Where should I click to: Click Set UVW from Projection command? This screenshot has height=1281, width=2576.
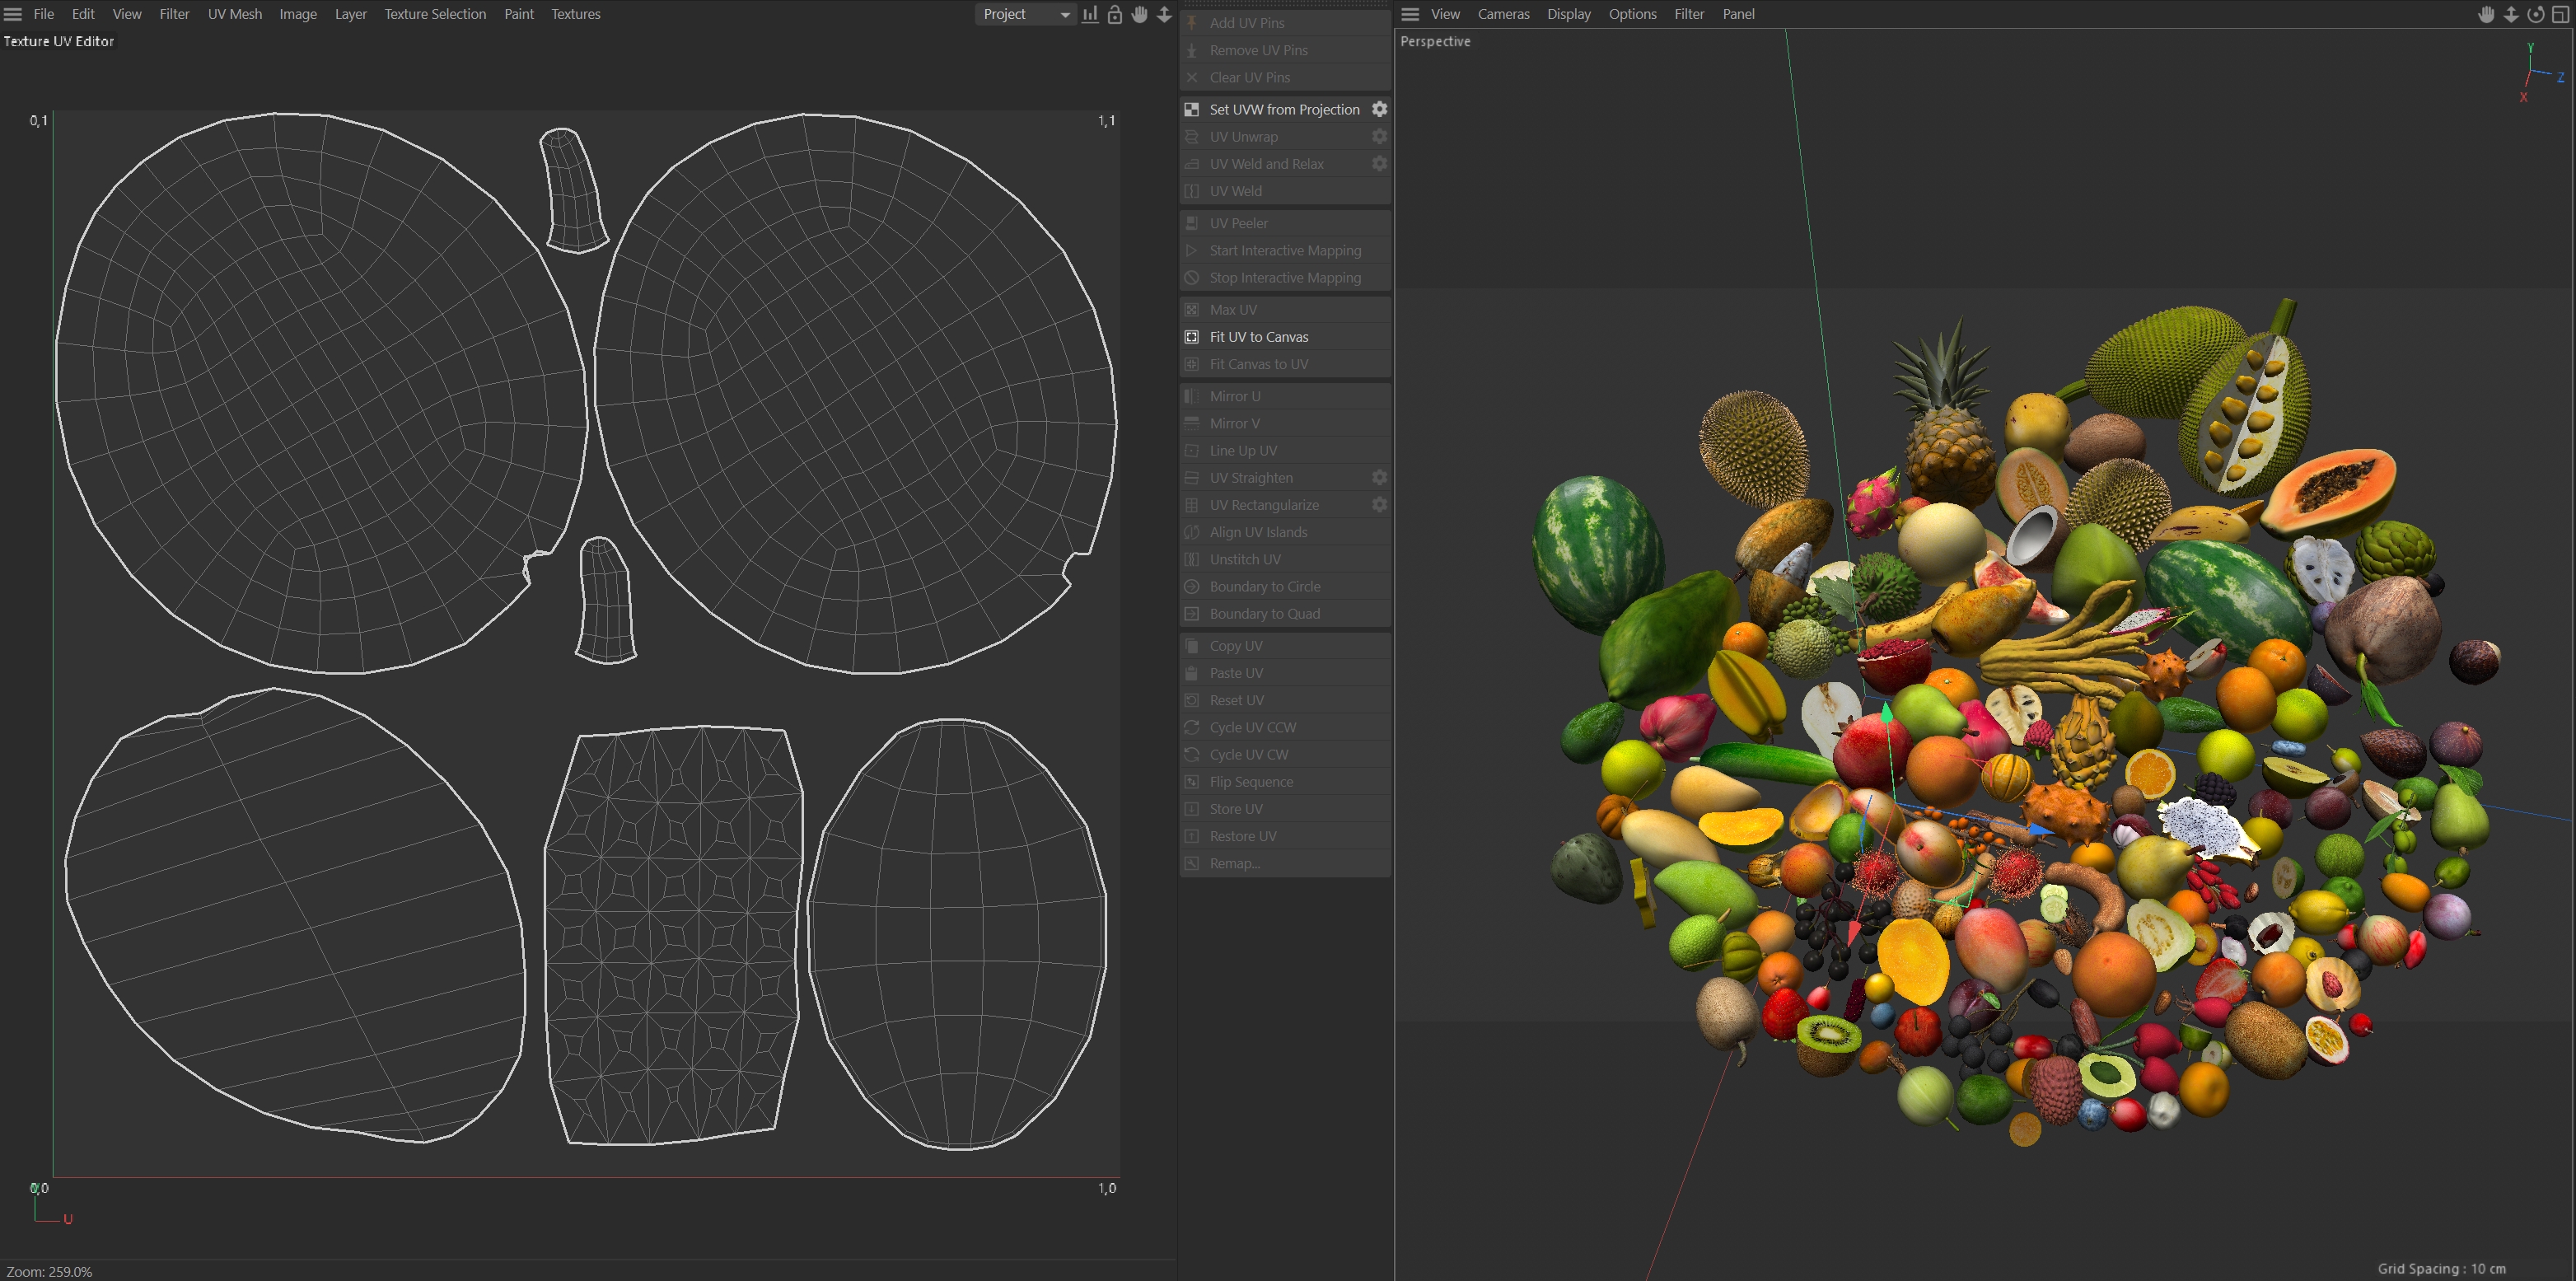pyautogui.click(x=1284, y=109)
